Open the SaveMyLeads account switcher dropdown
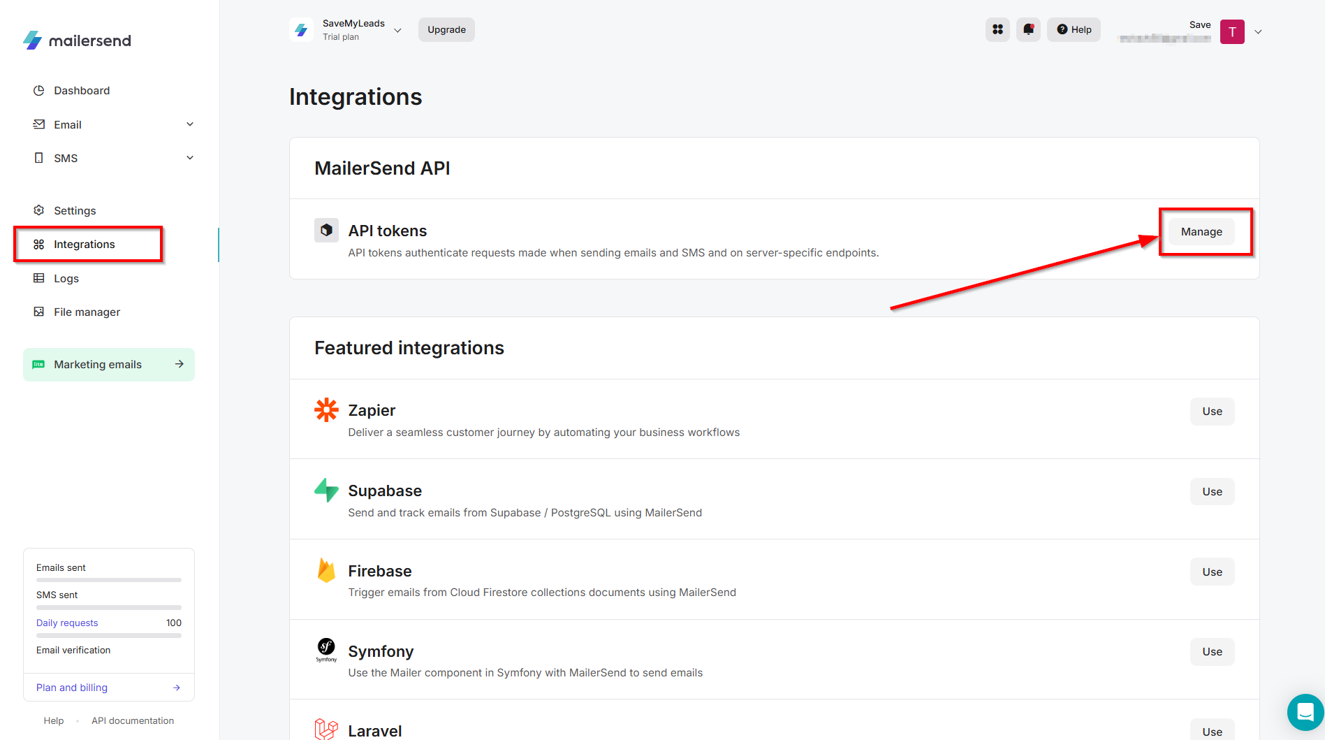Image resolution: width=1325 pixels, height=740 pixels. [397, 30]
